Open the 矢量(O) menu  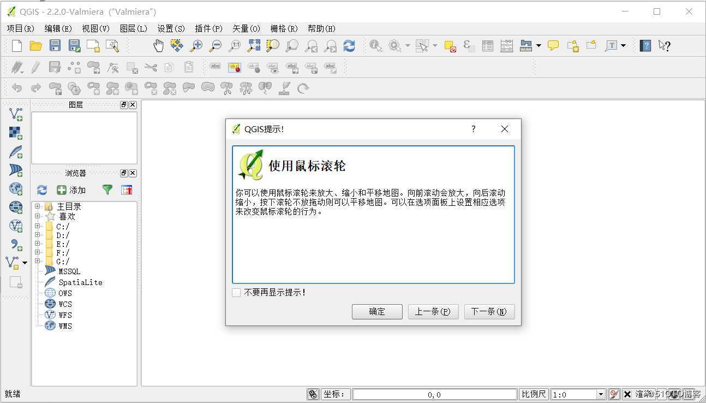tap(246, 28)
